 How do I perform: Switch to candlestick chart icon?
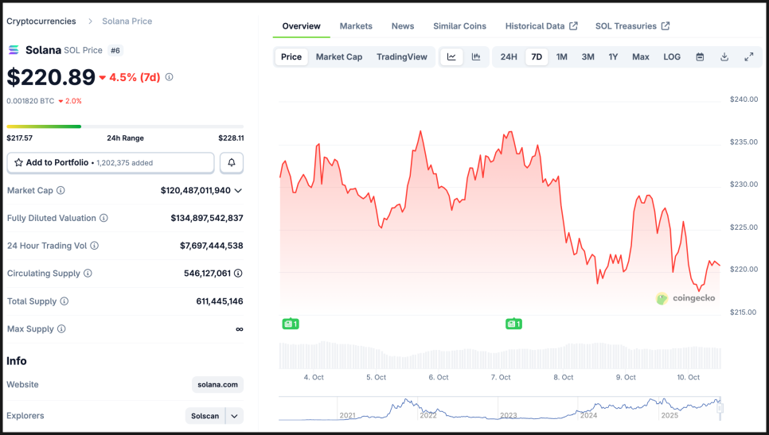point(476,57)
